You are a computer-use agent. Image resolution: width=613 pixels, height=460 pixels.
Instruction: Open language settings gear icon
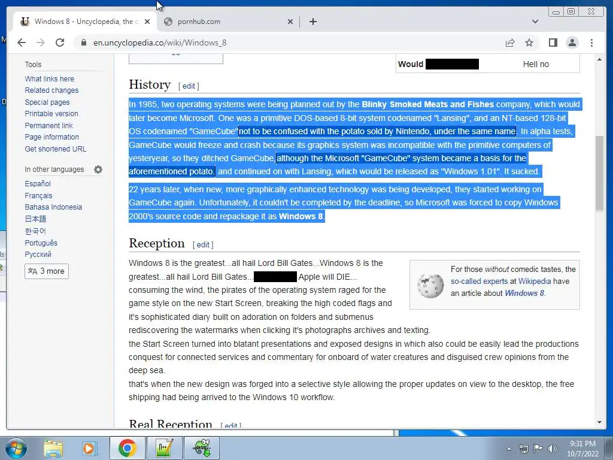tap(98, 170)
